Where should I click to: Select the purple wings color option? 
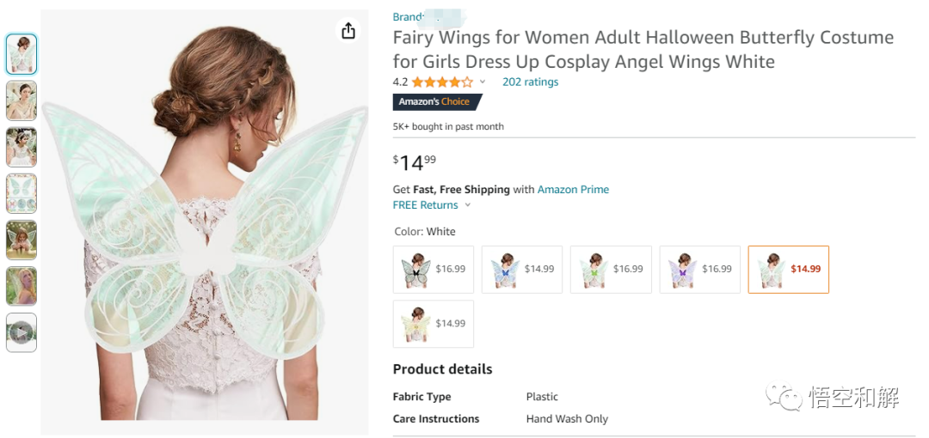699,270
